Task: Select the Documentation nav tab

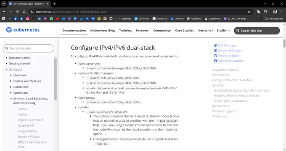Action: tap(74, 31)
